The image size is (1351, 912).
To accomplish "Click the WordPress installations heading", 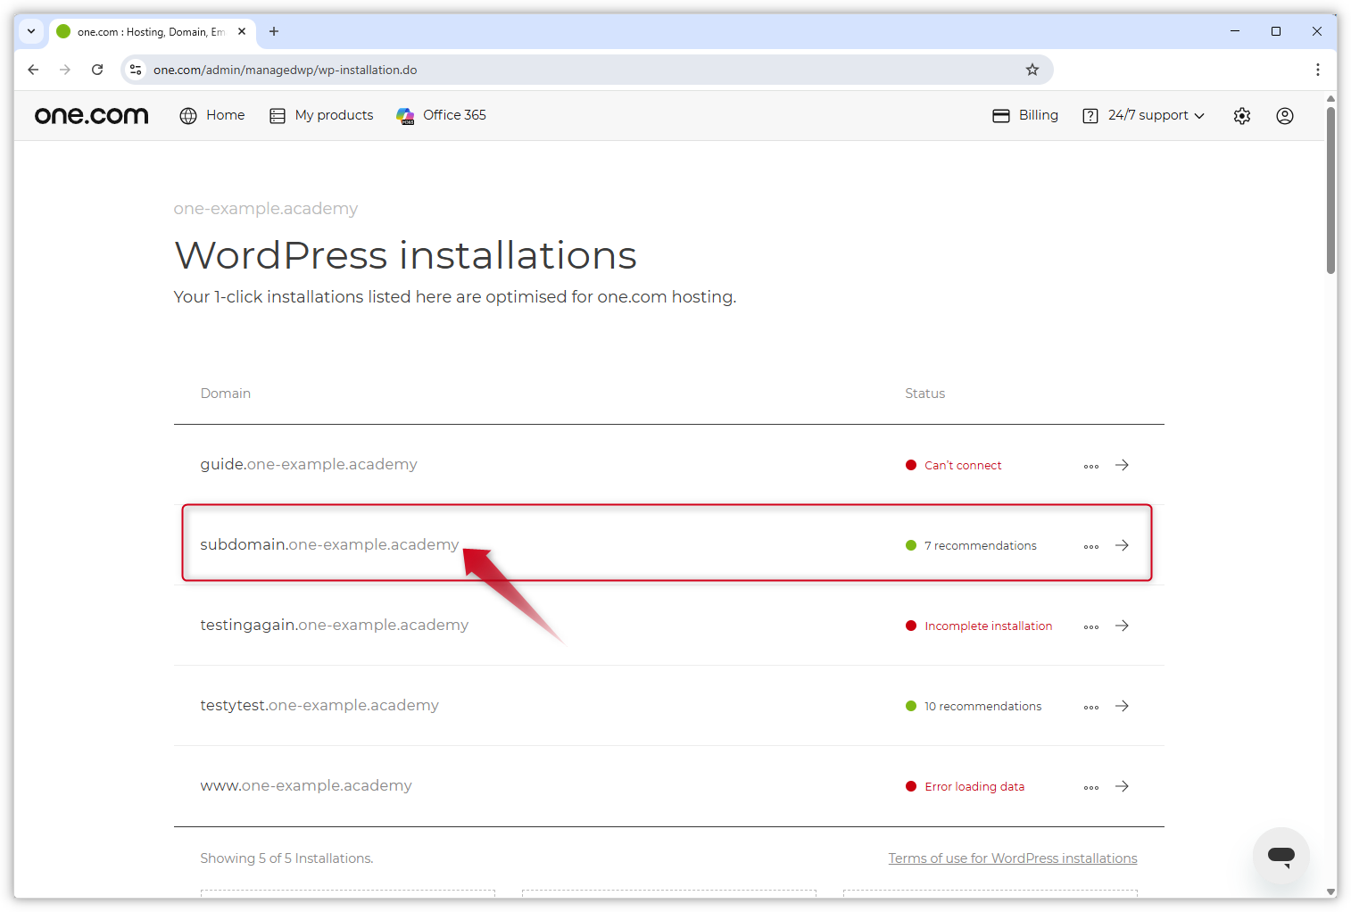I will [x=405, y=255].
